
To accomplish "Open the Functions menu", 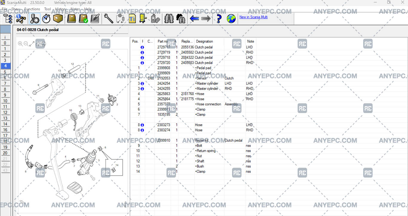I will pos(32,9).
